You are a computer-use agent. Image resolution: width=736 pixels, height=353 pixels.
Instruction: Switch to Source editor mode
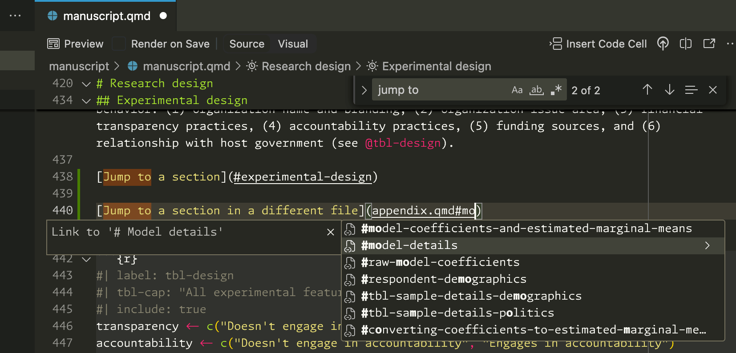coord(247,44)
